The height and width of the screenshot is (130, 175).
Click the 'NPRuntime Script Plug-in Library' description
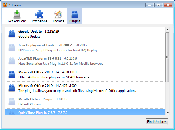click(58, 50)
